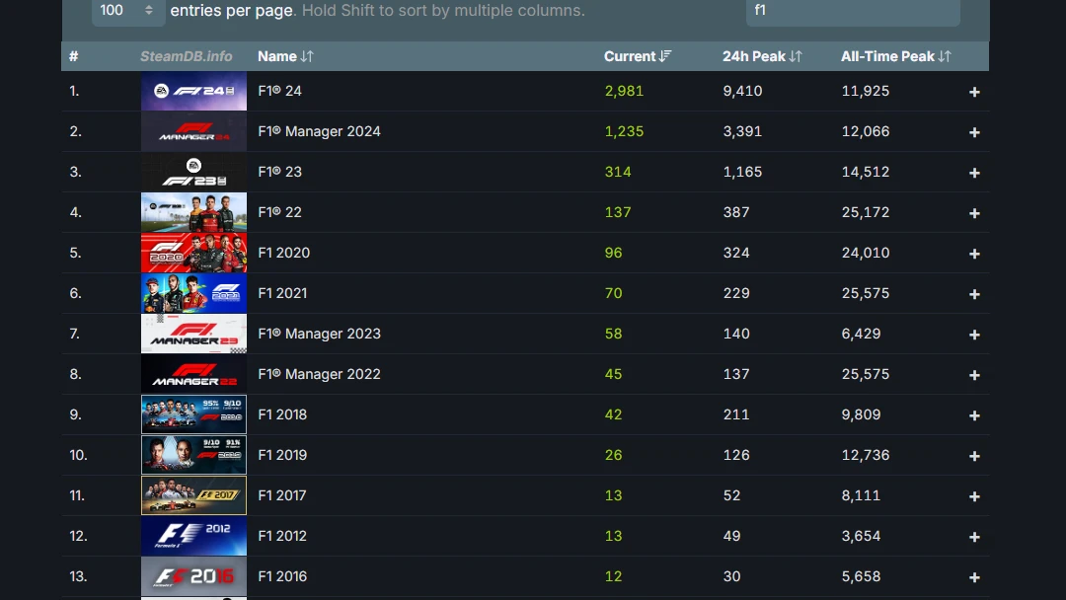Click the search box containing f1
The height and width of the screenshot is (600, 1066).
click(852, 11)
